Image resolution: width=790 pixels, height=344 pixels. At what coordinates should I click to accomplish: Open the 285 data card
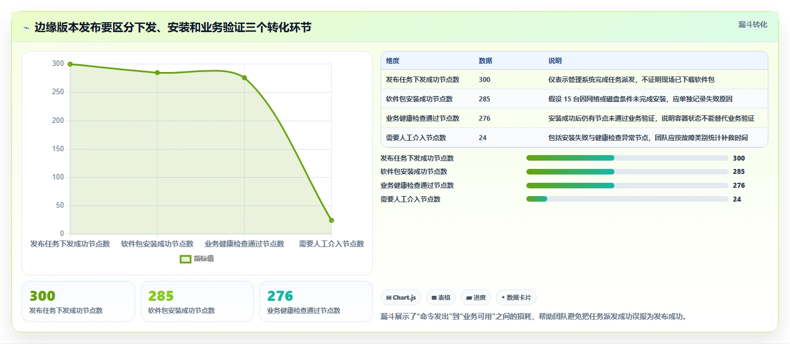197,301
